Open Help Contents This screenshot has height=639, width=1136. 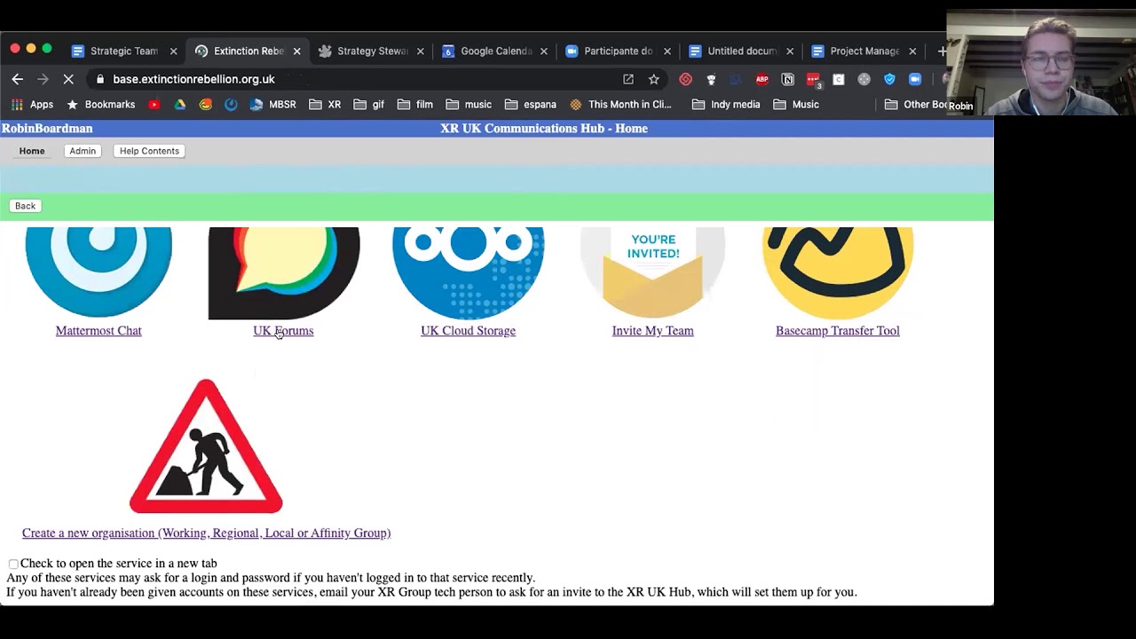(149, 151)
